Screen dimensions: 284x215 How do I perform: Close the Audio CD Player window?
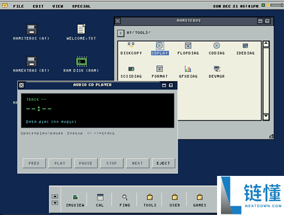point(21,85)
